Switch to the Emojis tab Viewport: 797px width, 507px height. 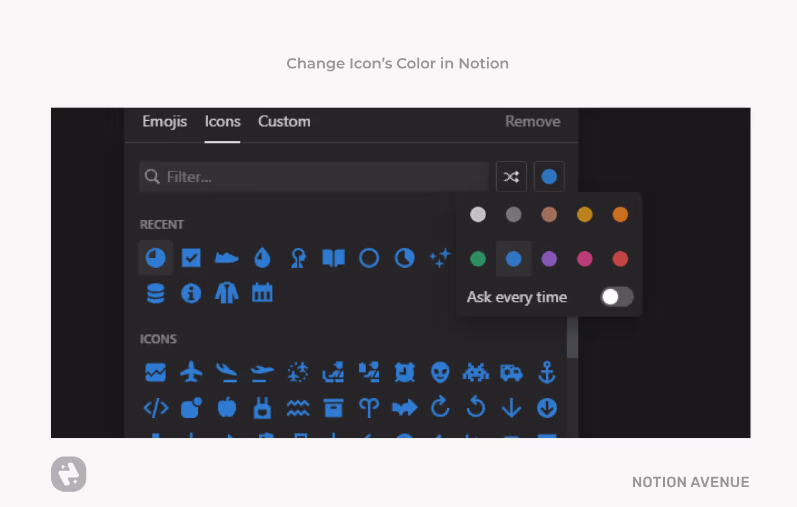[x=165, y=122]
